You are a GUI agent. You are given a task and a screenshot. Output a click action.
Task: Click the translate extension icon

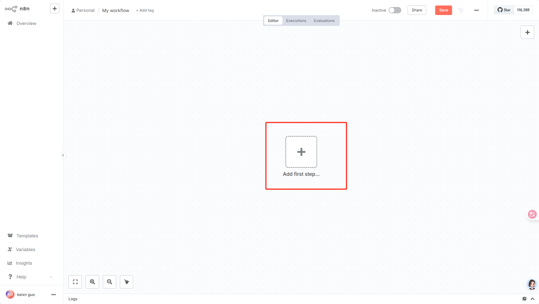tap(532, 214)
